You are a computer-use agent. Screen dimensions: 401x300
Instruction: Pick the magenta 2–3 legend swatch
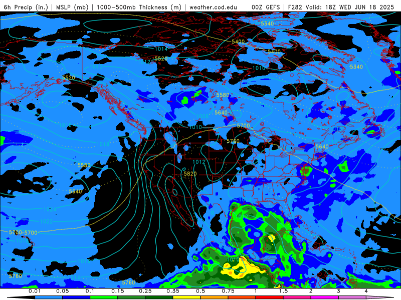coord(325,297)
